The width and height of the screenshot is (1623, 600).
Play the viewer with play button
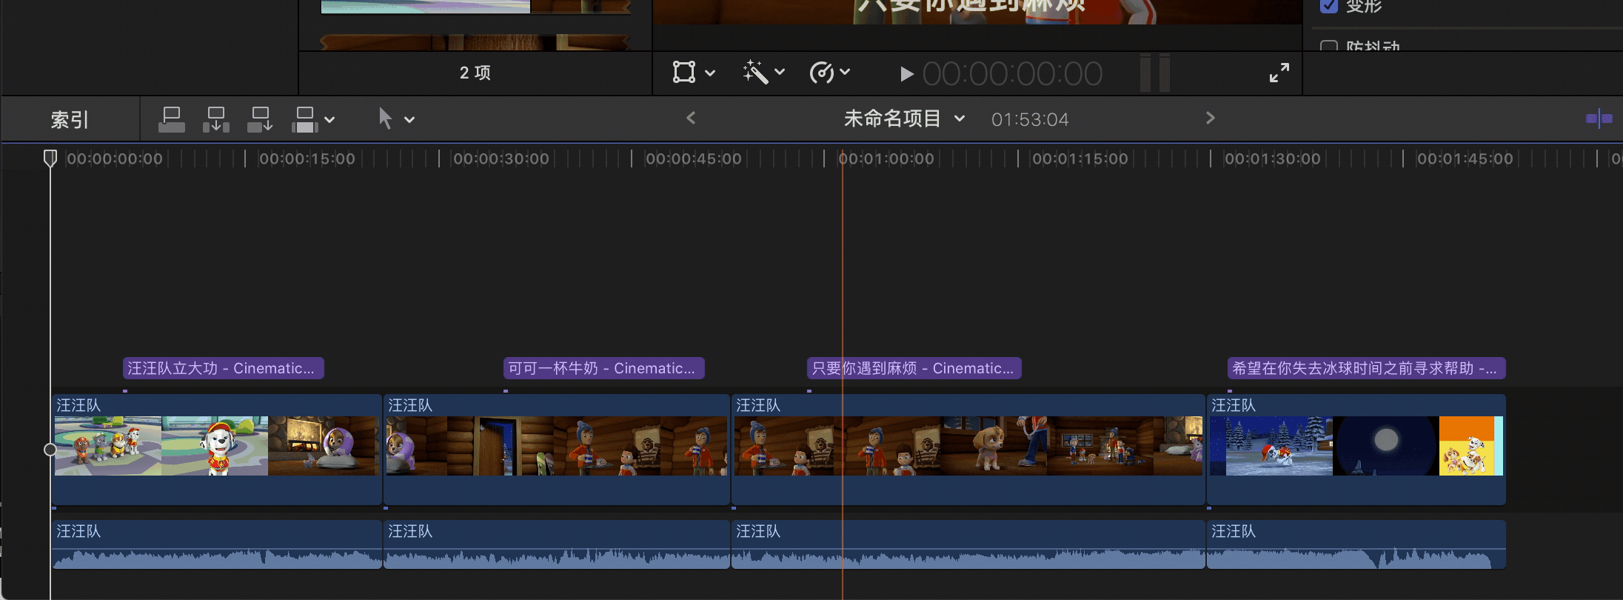(906, 74)
